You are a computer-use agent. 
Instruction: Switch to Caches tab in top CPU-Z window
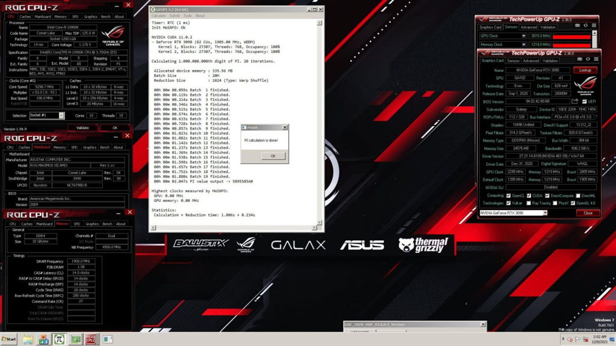pos(25,16)
